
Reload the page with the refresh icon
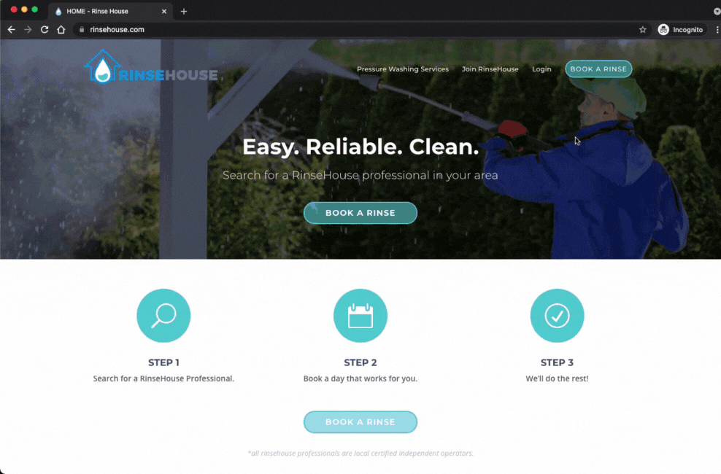coord(45,30)
